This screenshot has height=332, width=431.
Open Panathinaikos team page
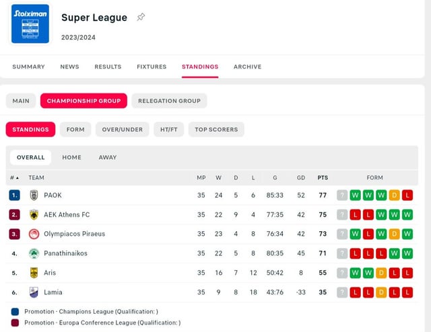click(x=66, y=253)
